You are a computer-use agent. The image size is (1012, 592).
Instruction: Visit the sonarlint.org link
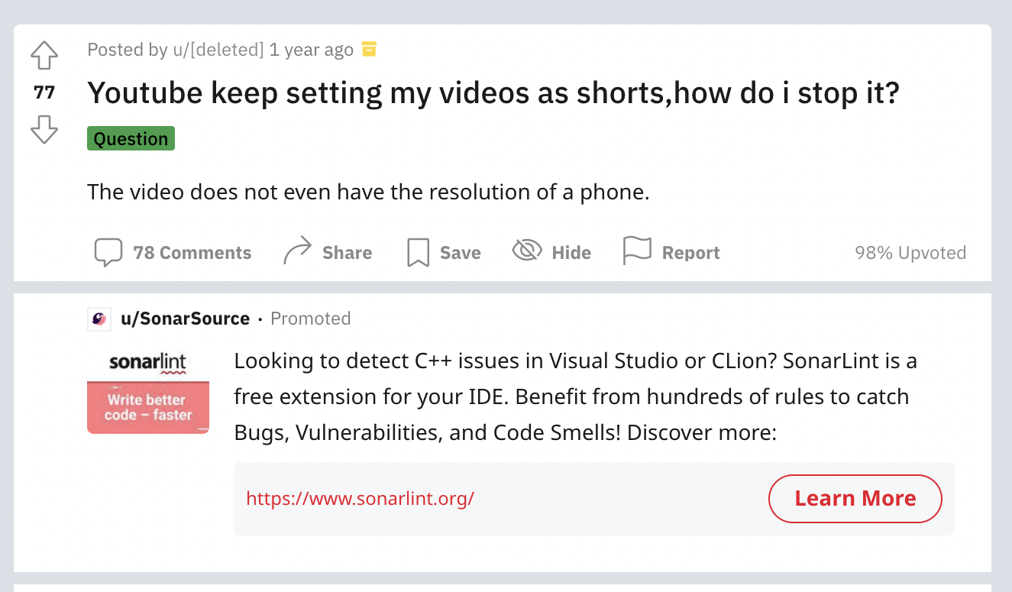tap(360, 498)
